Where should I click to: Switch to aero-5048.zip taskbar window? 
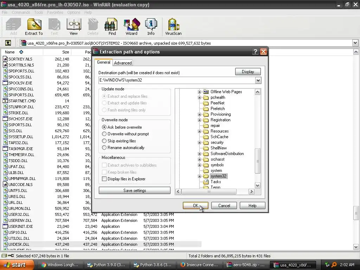pyautogui.click(x=245, y=265)
